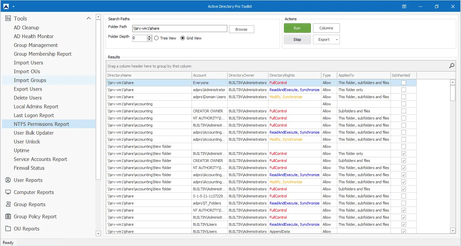This screenshot has width=461, height=246.
Task: Toggle IsInherited checkbox for adpro\Domain Users row
Action: pyautogui.click(x=403, y=97)
